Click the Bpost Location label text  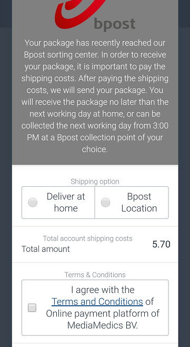(139, 203)
